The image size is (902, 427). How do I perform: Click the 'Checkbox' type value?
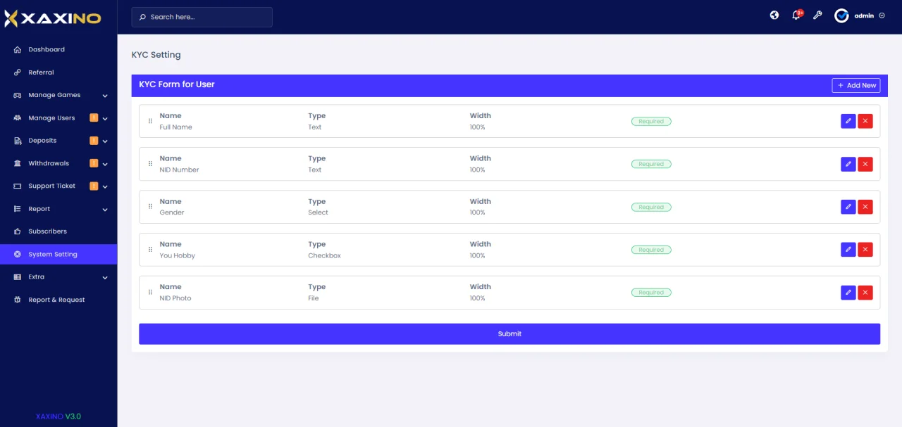click(324, 255)
